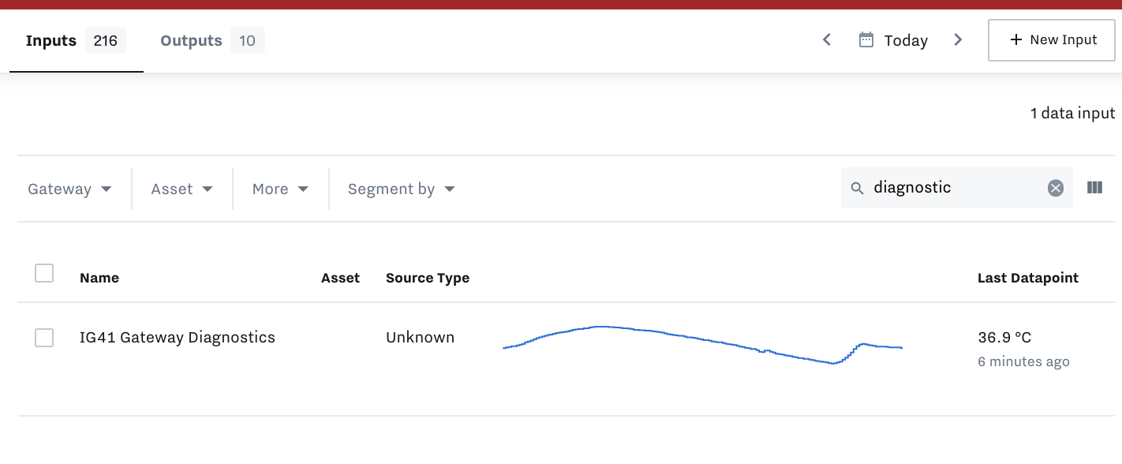The image size is (1122, 464).
Task: Click the Today date label
Action: coord(906,40)
